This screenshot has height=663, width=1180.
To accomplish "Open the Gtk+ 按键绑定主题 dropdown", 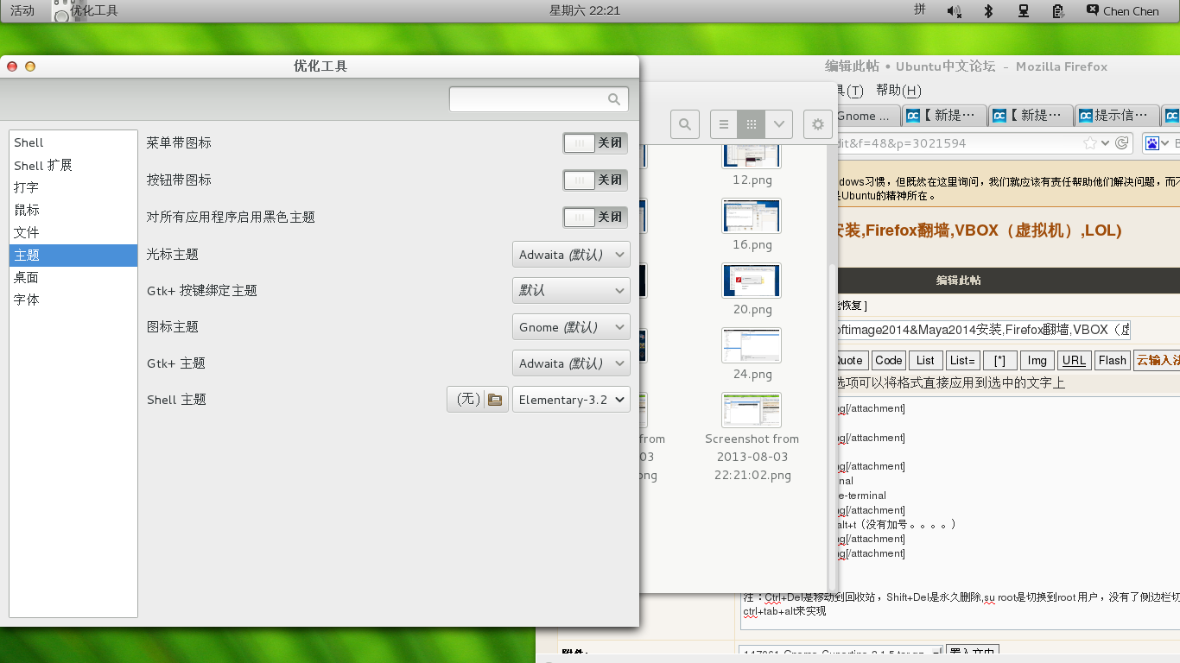I will pos(571,291).
